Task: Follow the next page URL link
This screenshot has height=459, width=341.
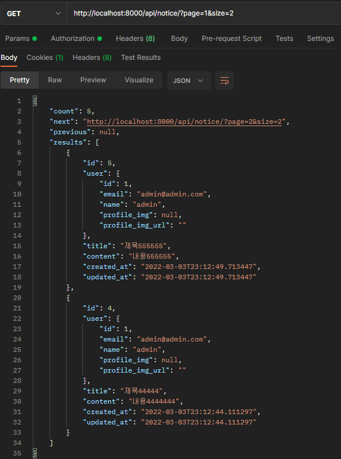Action: 184,122
